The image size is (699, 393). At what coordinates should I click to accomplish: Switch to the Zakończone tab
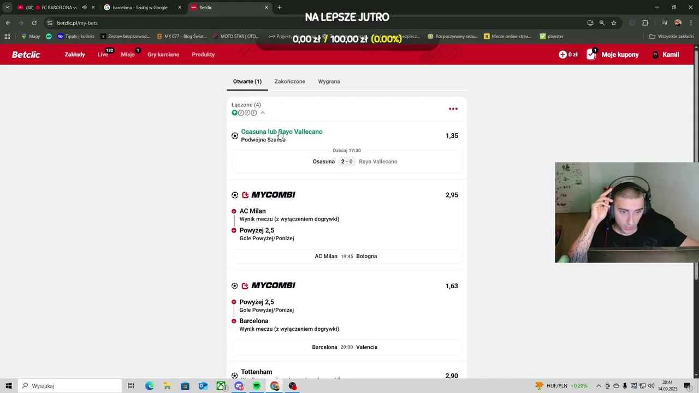click(x=290, y=81)
